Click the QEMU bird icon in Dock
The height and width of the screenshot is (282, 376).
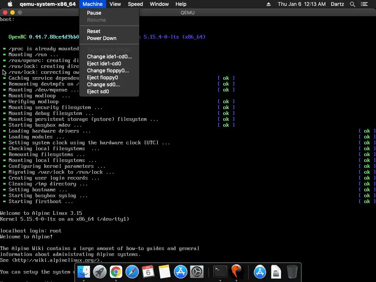click(236, 272)
